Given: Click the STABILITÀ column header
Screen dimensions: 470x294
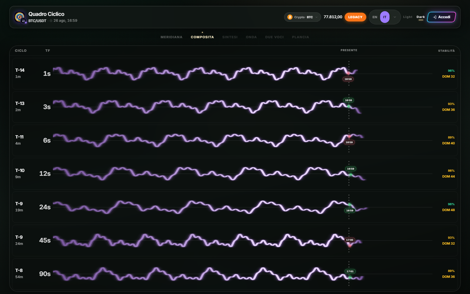Looking at the screenshot, I should pos(446,51).
